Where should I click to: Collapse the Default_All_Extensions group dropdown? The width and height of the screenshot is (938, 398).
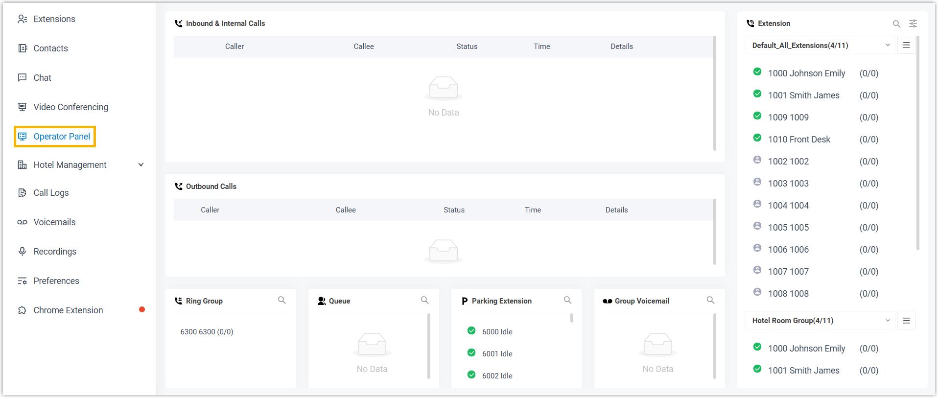888,45
